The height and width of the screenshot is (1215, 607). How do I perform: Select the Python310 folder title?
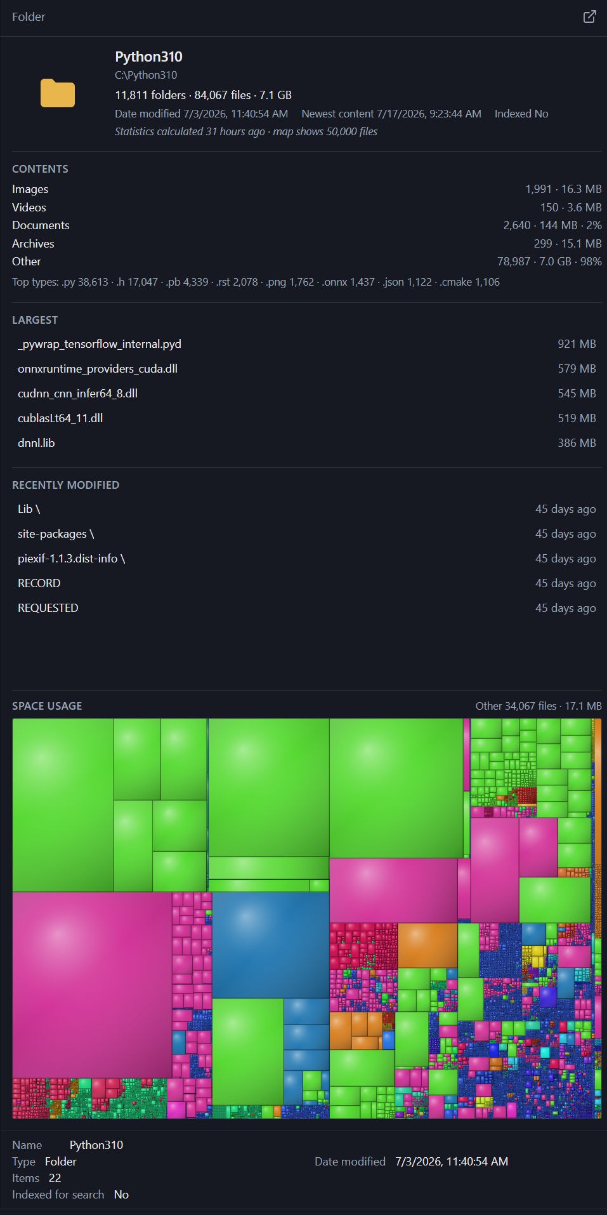click(x=148, y=56)
